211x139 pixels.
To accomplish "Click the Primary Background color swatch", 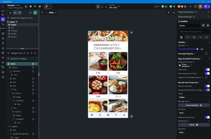I will (x=180, y=65).
